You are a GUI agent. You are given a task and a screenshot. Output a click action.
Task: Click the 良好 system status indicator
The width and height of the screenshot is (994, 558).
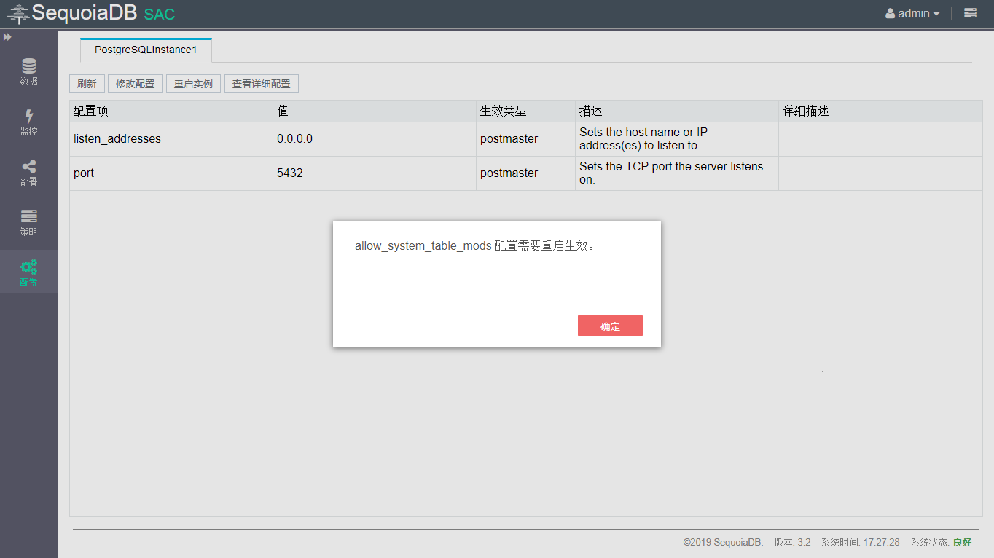[962, 542]
